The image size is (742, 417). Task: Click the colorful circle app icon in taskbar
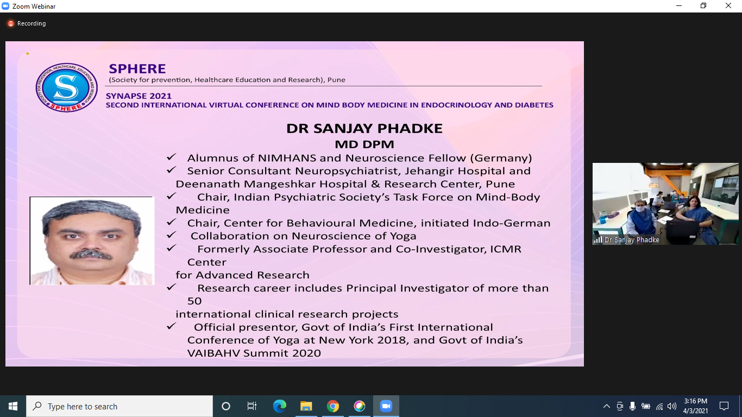(360, 406)
